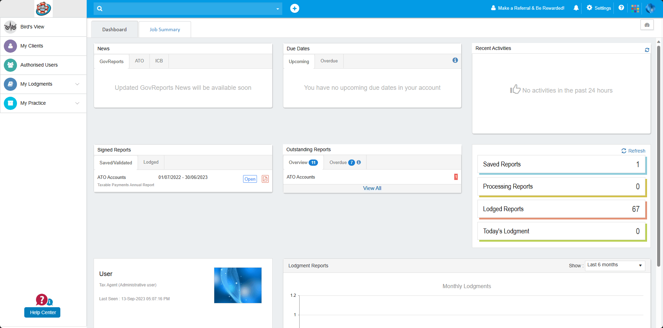Select the Overdue outstanding reports tab
663x328 pixels.
[345, 162]
